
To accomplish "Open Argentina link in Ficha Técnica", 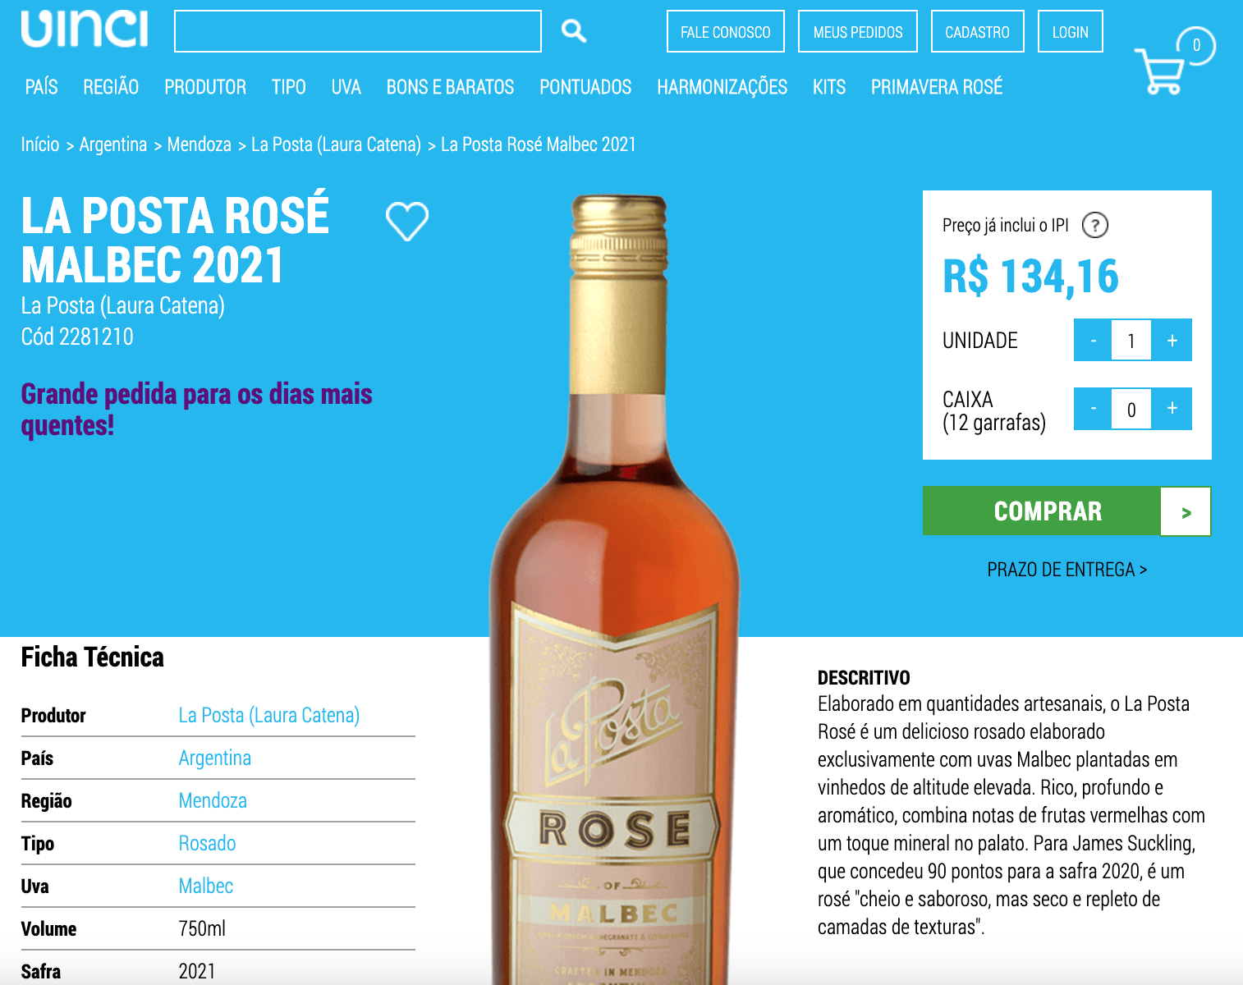I will 215,758.
